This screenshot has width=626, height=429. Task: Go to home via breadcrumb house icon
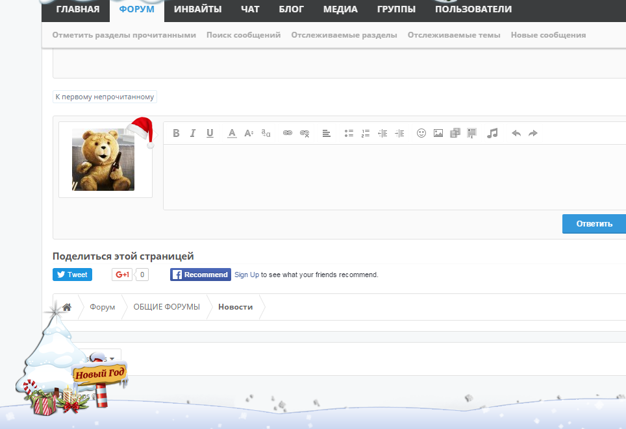(x=66, y=307)
